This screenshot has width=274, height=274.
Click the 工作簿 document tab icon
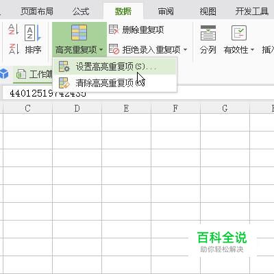coord(21,74)
